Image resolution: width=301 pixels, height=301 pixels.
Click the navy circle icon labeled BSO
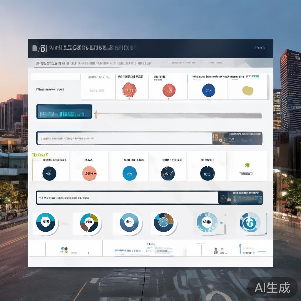click(208, 173)
